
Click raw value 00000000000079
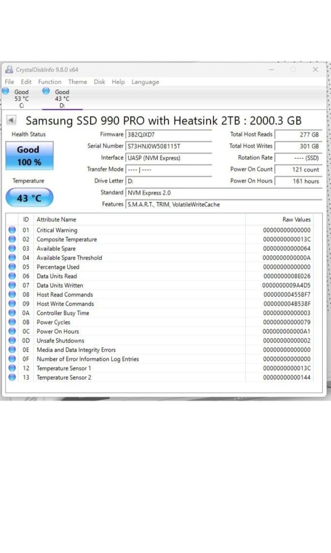(287, 322)
